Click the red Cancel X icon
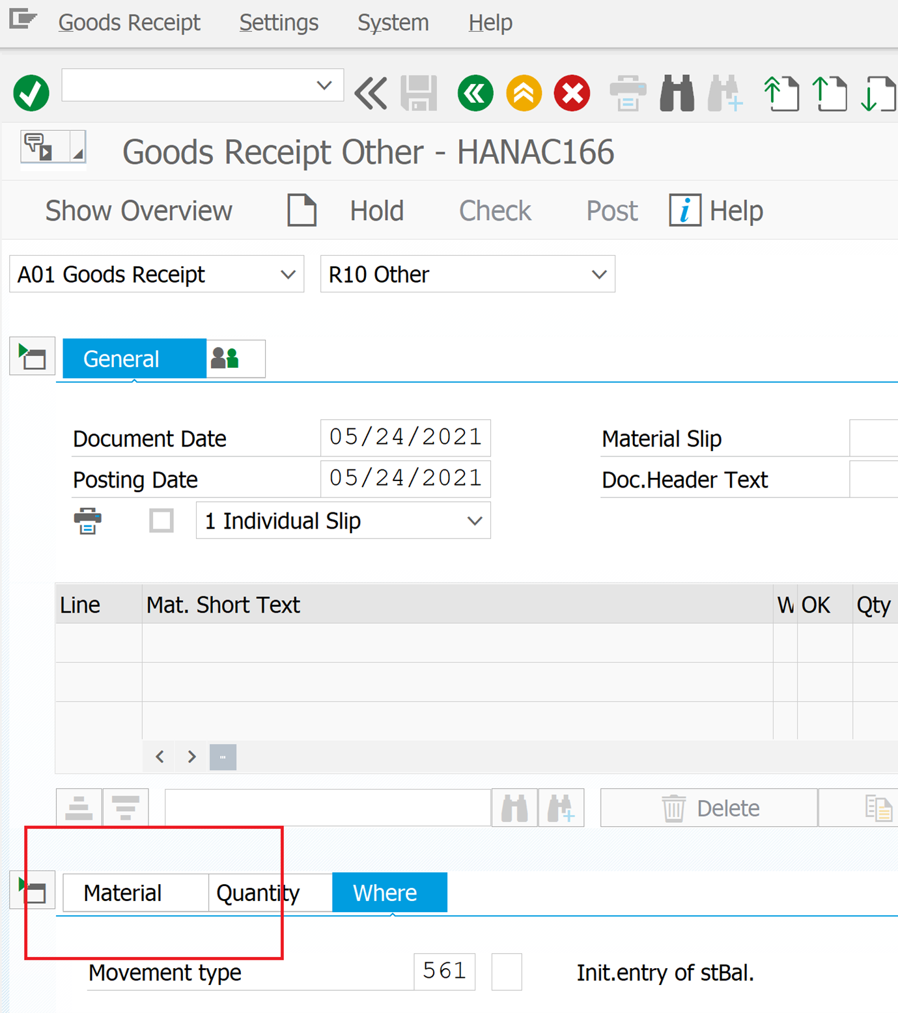This screenshot has width=898, height=1013. pyautogui.click(x=572, y=93)
